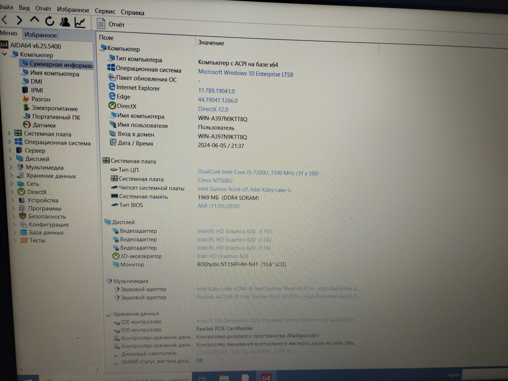
Task: Select AIDA64 v6.25.5400 root item
Action: click(x=31, y=46)
